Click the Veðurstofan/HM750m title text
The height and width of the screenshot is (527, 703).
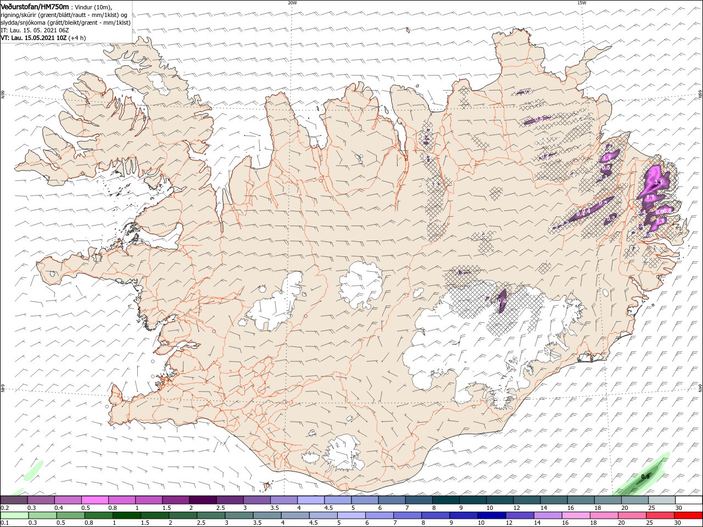click(35, 6)
